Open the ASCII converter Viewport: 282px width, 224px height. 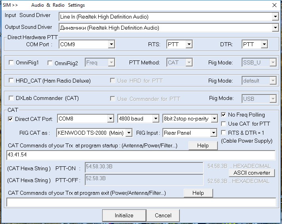coord(252,173)
